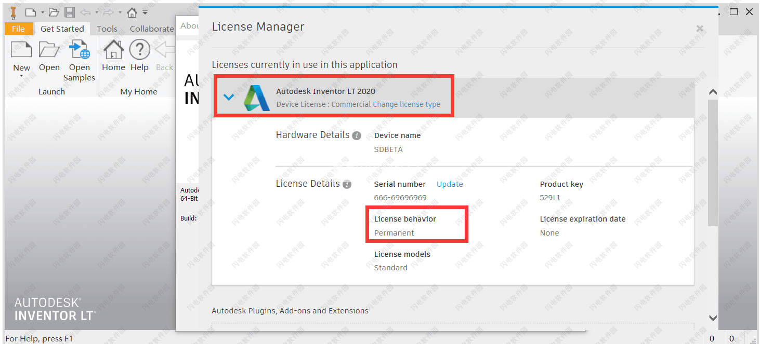The image size is (760, 344).
Task: Open the File menu
Action: click(x=19, y=29)
